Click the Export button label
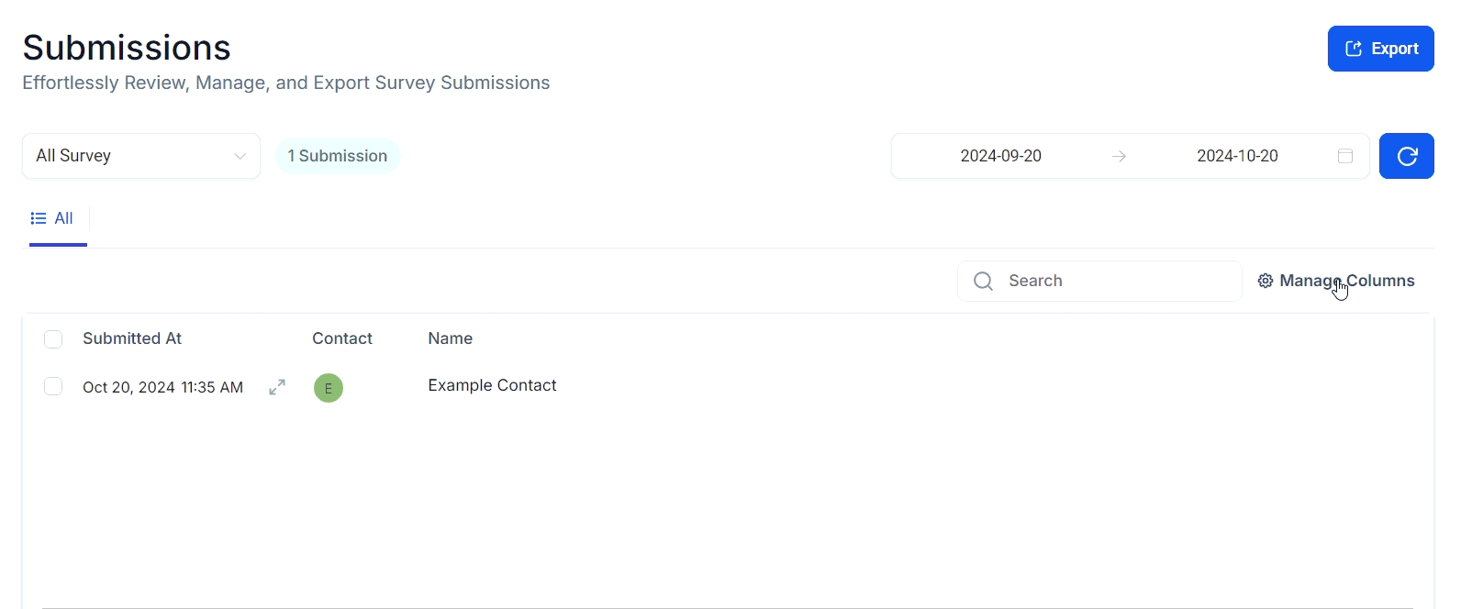1472x609 pixels. point(1395,49)
